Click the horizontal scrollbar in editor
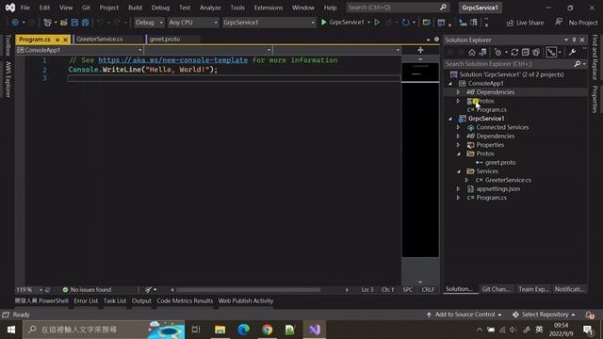The width and height of the screenshot is (603, 339). [248, 290]
